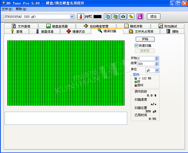Click the n/a scan speed value
This screenshot has width=188, height=153.
pyautogui.click(x=153, y=104)
